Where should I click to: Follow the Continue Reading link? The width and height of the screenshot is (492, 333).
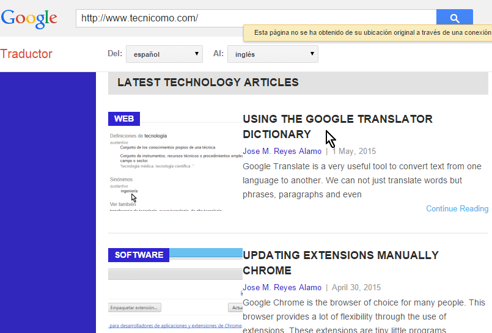tap(457, 208)
